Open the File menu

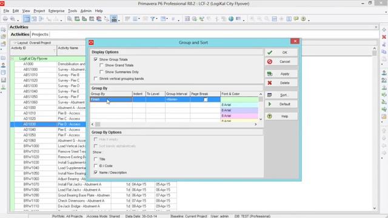(6, 11)
